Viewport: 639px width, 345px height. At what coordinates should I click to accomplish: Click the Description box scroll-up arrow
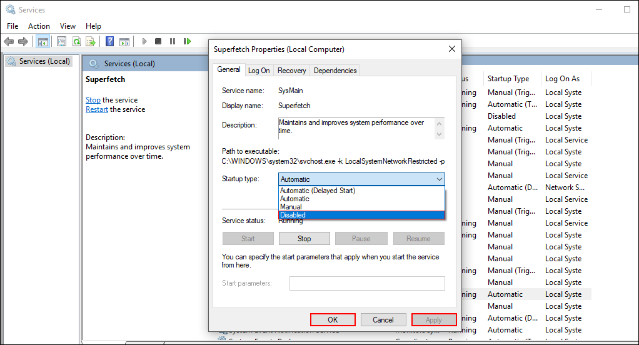pyautogui.click(x=439, y=123)
